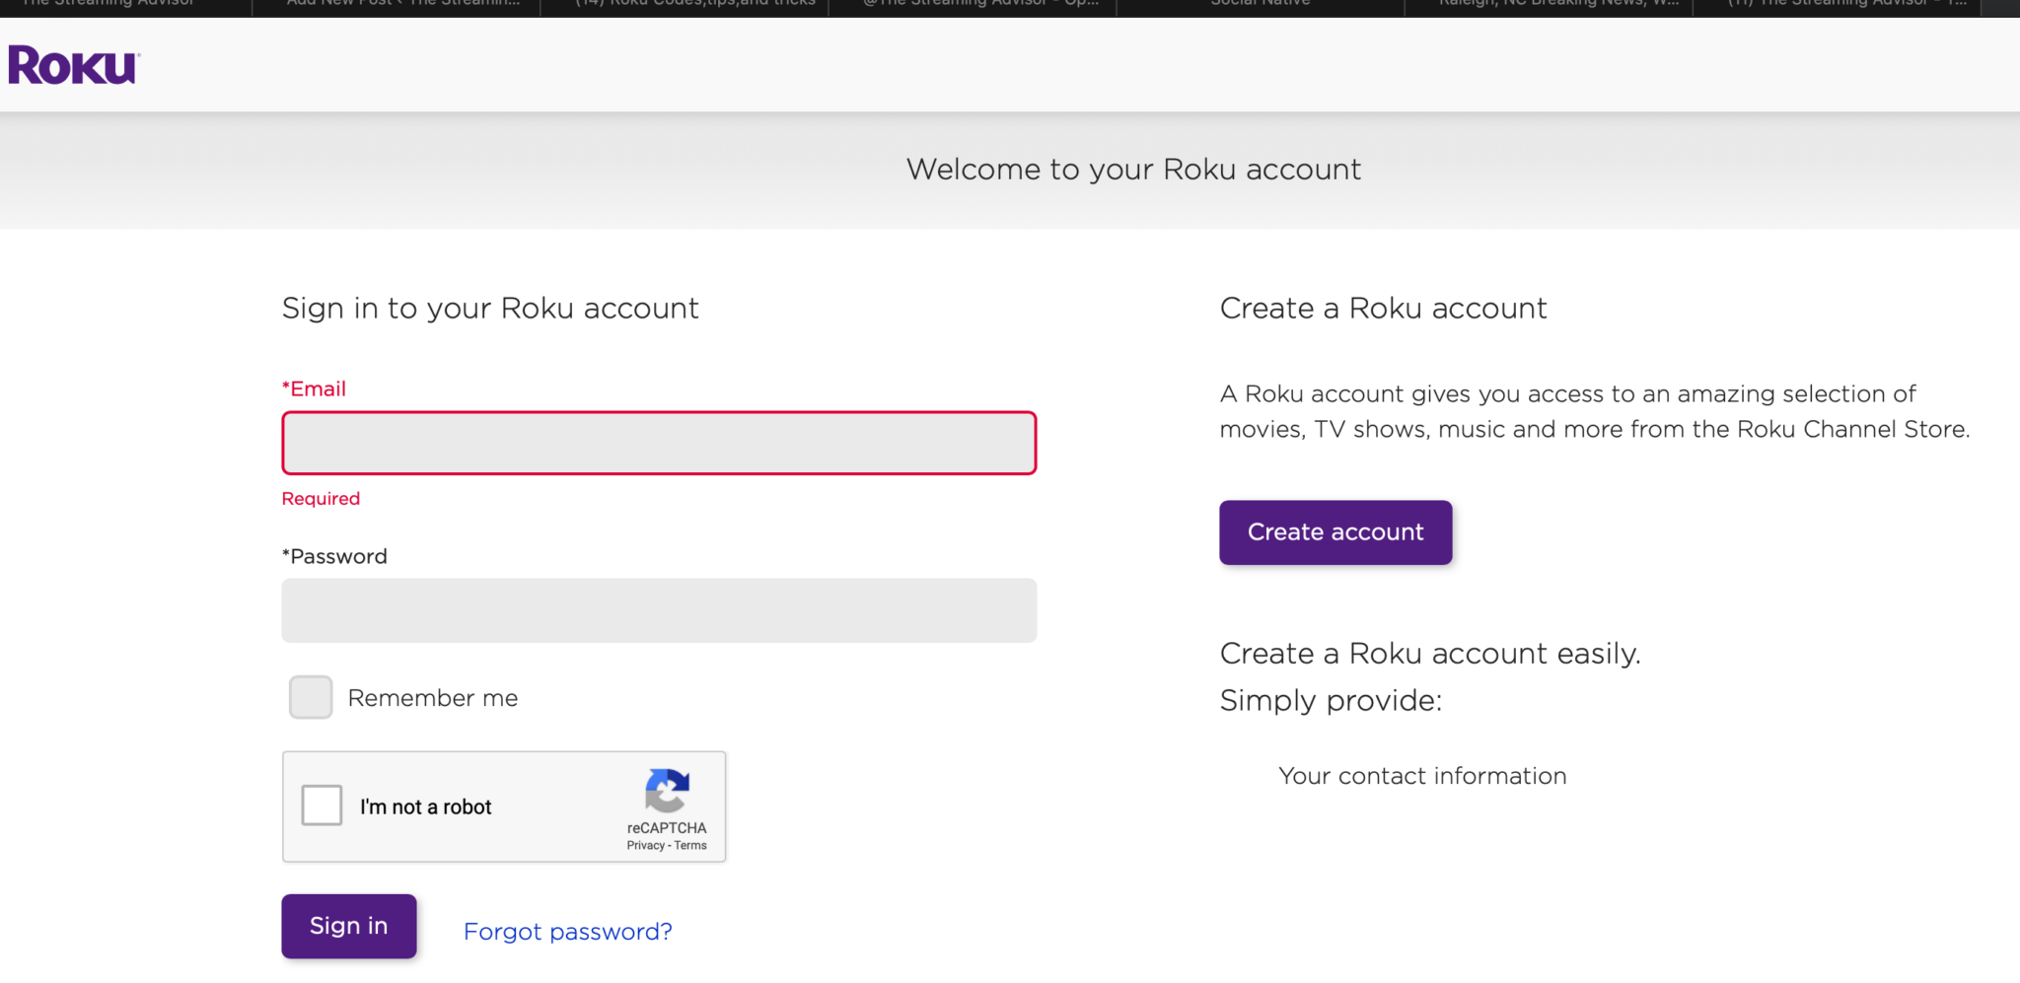Click the Sign in to your Roku account heading
Image resolution: width=2020 pixels, height=983 pixels.
pos(490,309)
